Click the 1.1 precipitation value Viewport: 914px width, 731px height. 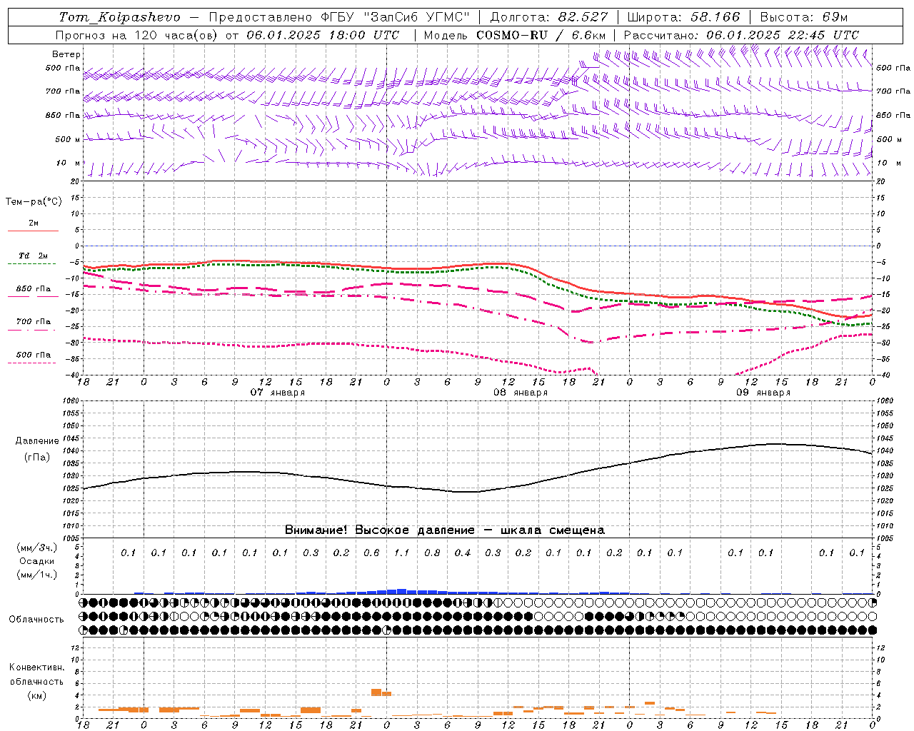(x=402, y=553)
